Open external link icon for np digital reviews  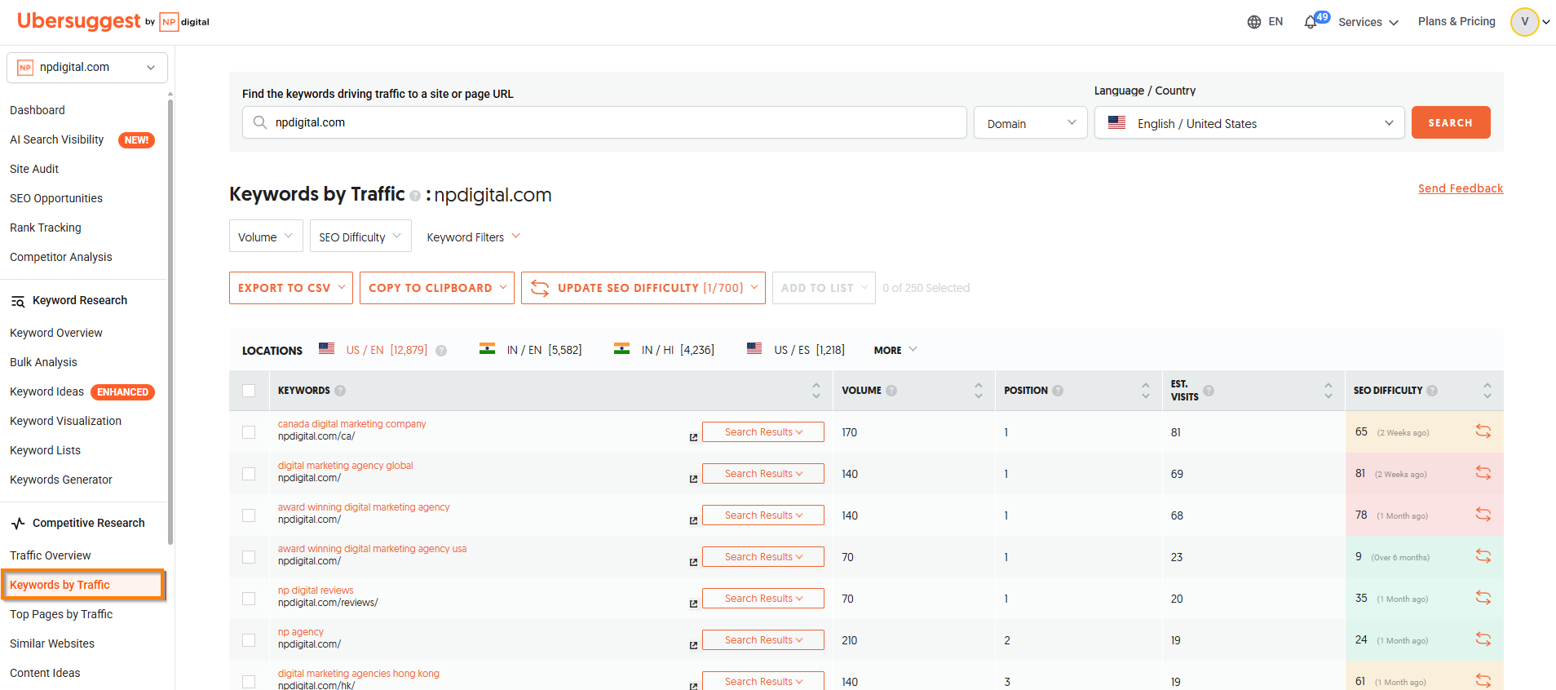pos(693,604)
